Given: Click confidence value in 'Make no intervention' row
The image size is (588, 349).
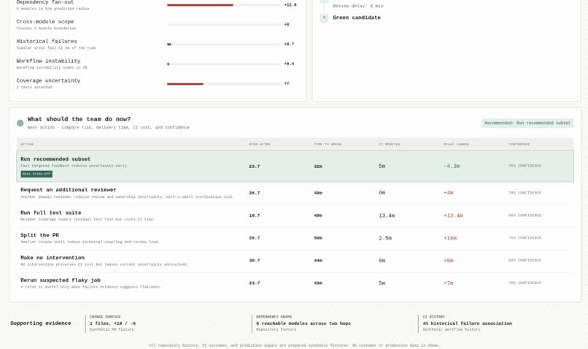Looking at the screenshot, I should click(x=525, y=261).
